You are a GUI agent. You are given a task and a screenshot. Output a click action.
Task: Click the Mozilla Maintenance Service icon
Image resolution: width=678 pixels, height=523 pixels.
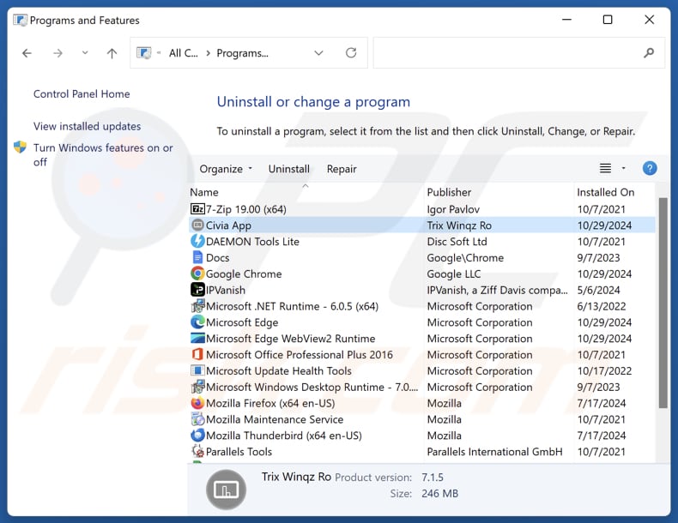[197, 419]
